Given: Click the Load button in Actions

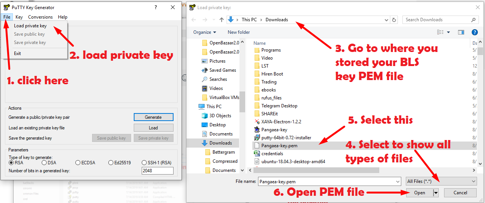Looking at the screenshot, I should tap(153, 128).
